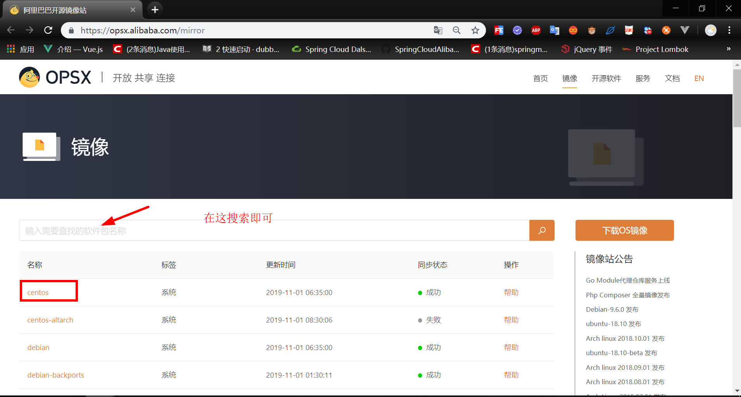Close the 阿里巴巴开源镜像站 tab
This screenshot has height=397, width=741.
pyautogui.click(x=133, y=10)
